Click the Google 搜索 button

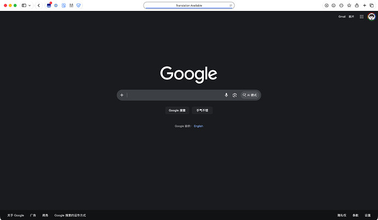(177, 110)
